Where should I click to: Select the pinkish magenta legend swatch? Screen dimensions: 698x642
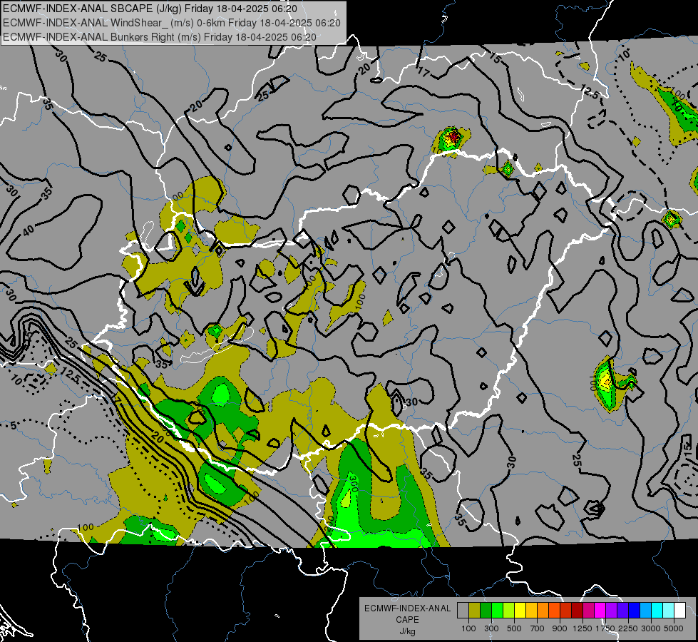click(x=589, y=611)
